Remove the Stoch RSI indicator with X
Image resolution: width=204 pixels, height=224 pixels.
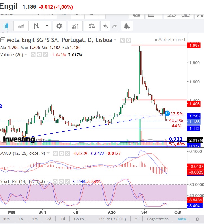point(67,182)
